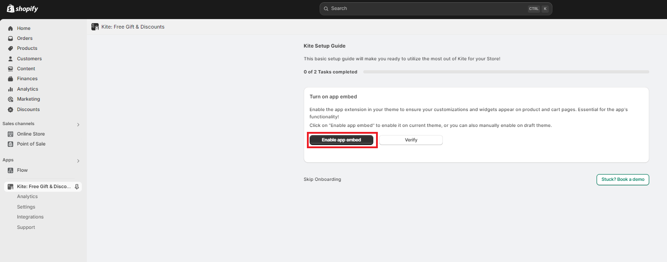Screen dimensions: 667x262
Task: Expand the Apps section chevron
Action: click(78, 161)
